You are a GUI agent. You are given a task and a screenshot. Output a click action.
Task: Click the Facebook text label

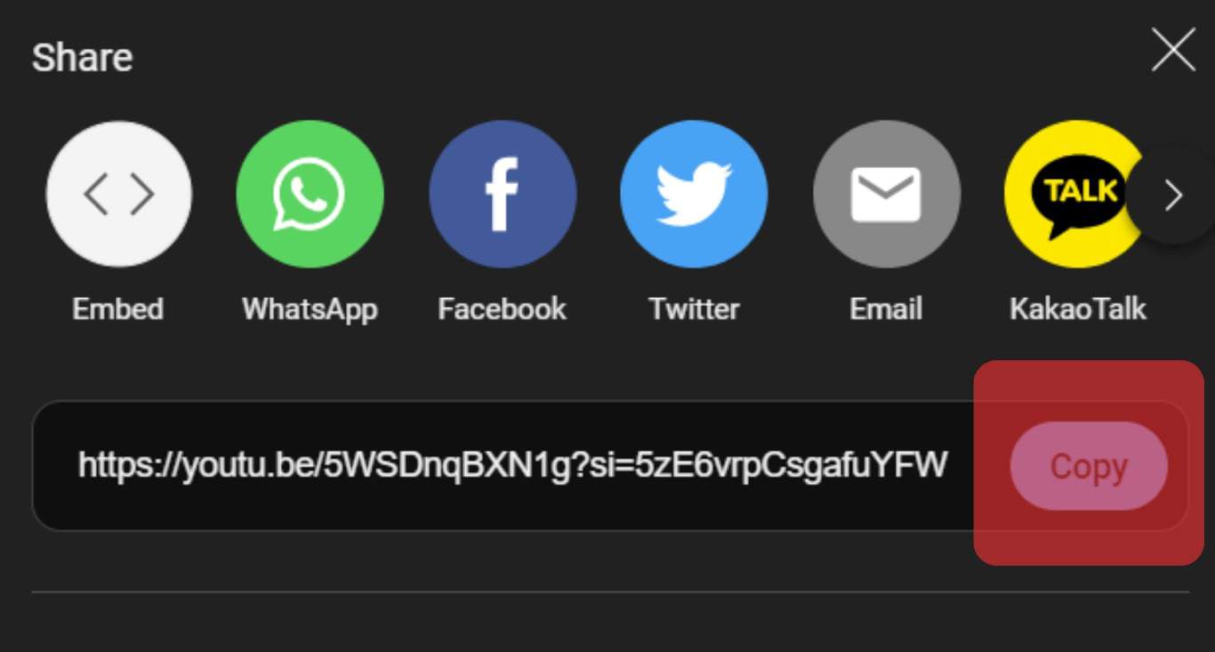[x=503, y=309]
